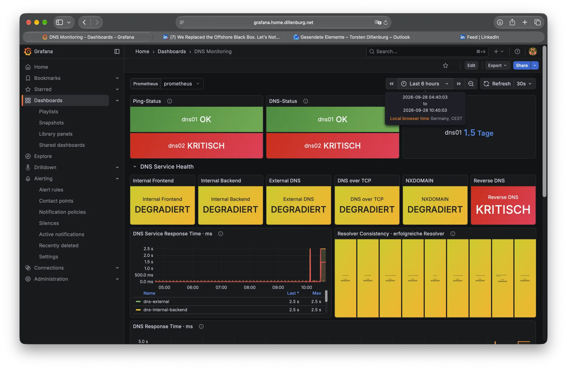Click the legend scrollbar in Response Time panel
The height and width of the screenshot is (370, 567).
pyautogui.click(x=326, y=296)
